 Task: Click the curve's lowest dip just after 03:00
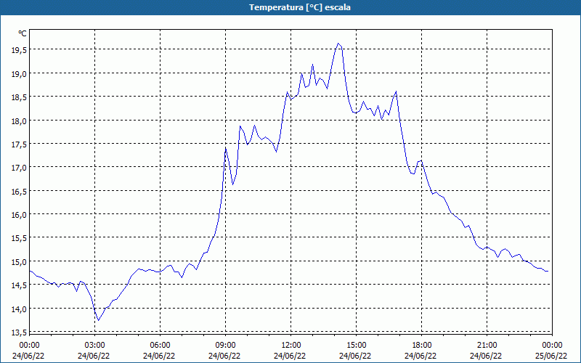coord(98,319)
